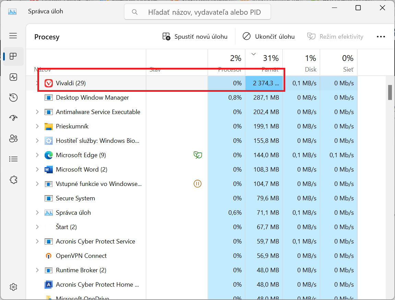Screen dimensions: 395x300
Task: Open Startup apps page in sidebar
Action: pyautogui.click(x=13, y=118)
